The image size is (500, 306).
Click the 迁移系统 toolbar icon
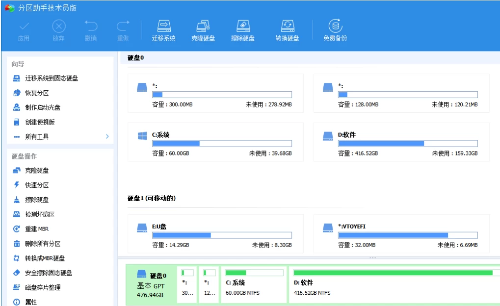click(x=163, y=30)
